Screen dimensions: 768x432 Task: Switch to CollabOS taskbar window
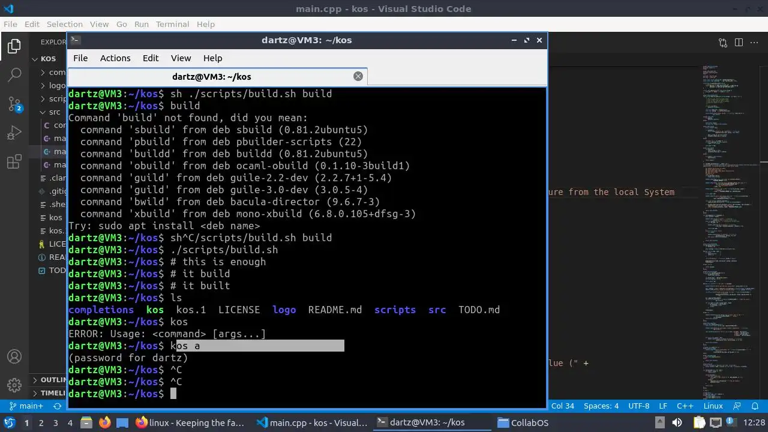[523, 422]
